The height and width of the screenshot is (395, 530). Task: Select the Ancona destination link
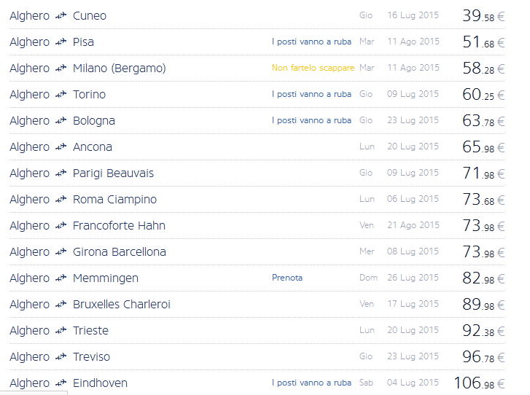pos(93,147)
